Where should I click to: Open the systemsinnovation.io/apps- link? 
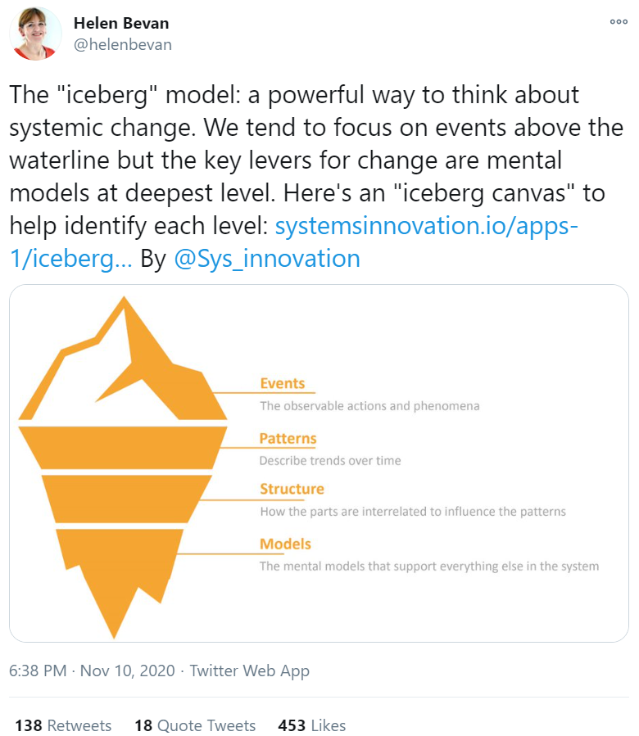426,226
